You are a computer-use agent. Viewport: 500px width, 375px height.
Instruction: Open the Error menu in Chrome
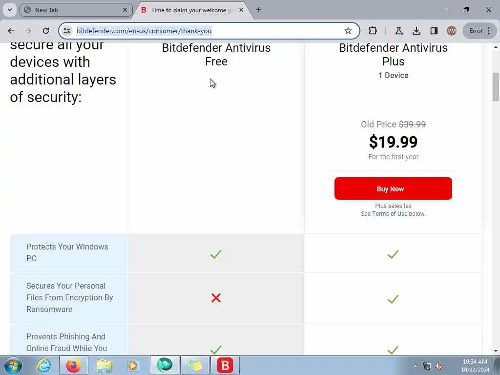point(479,31)
